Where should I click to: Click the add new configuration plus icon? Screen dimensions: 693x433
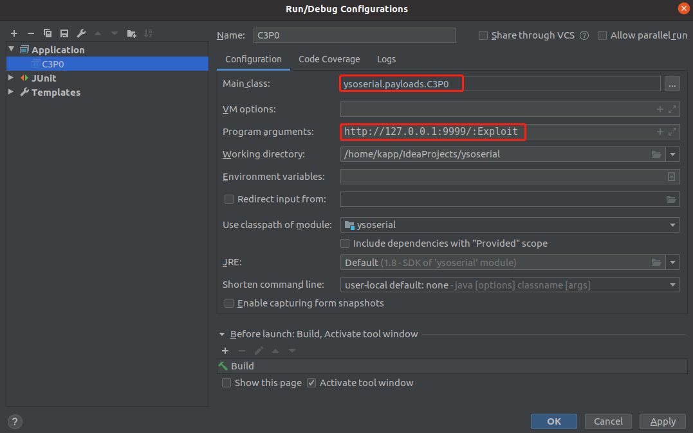pyautogui.click(x=14, y=33)
